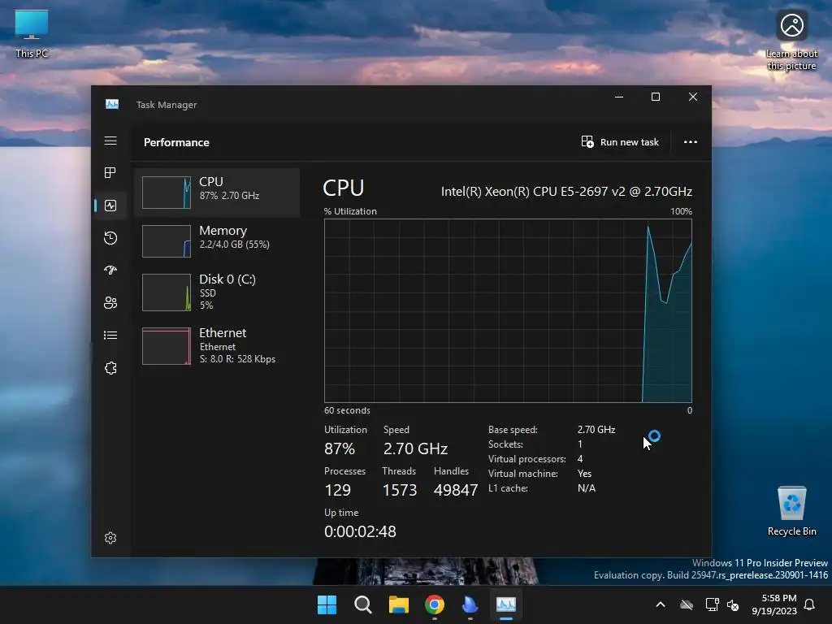Open Services page in sidebar
Viewport: 832px width, 624px height.
110,368
